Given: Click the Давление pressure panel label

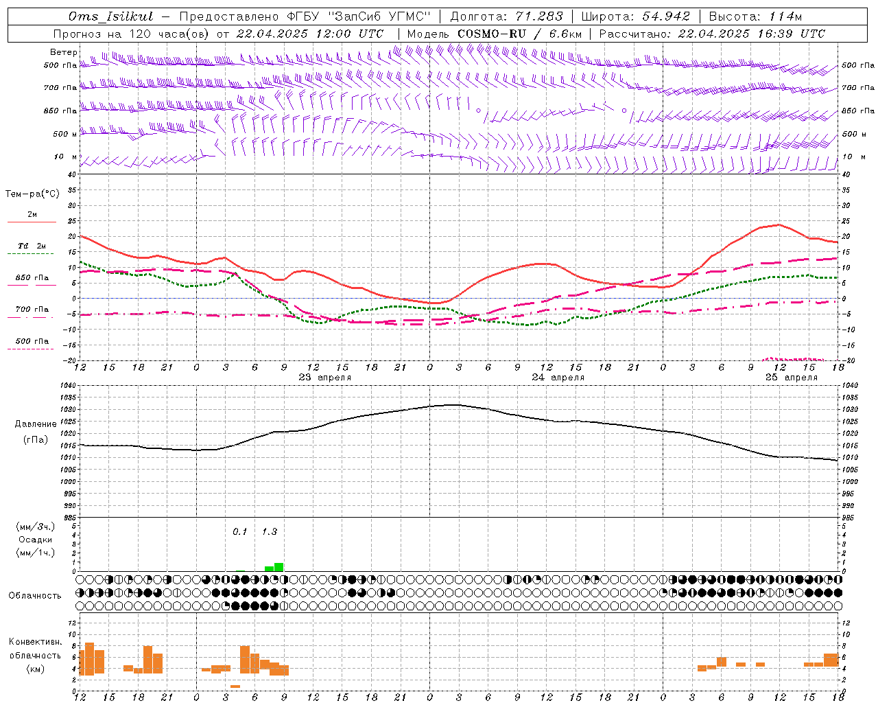Looking at the screenshot, I should [x=36, y=424].
